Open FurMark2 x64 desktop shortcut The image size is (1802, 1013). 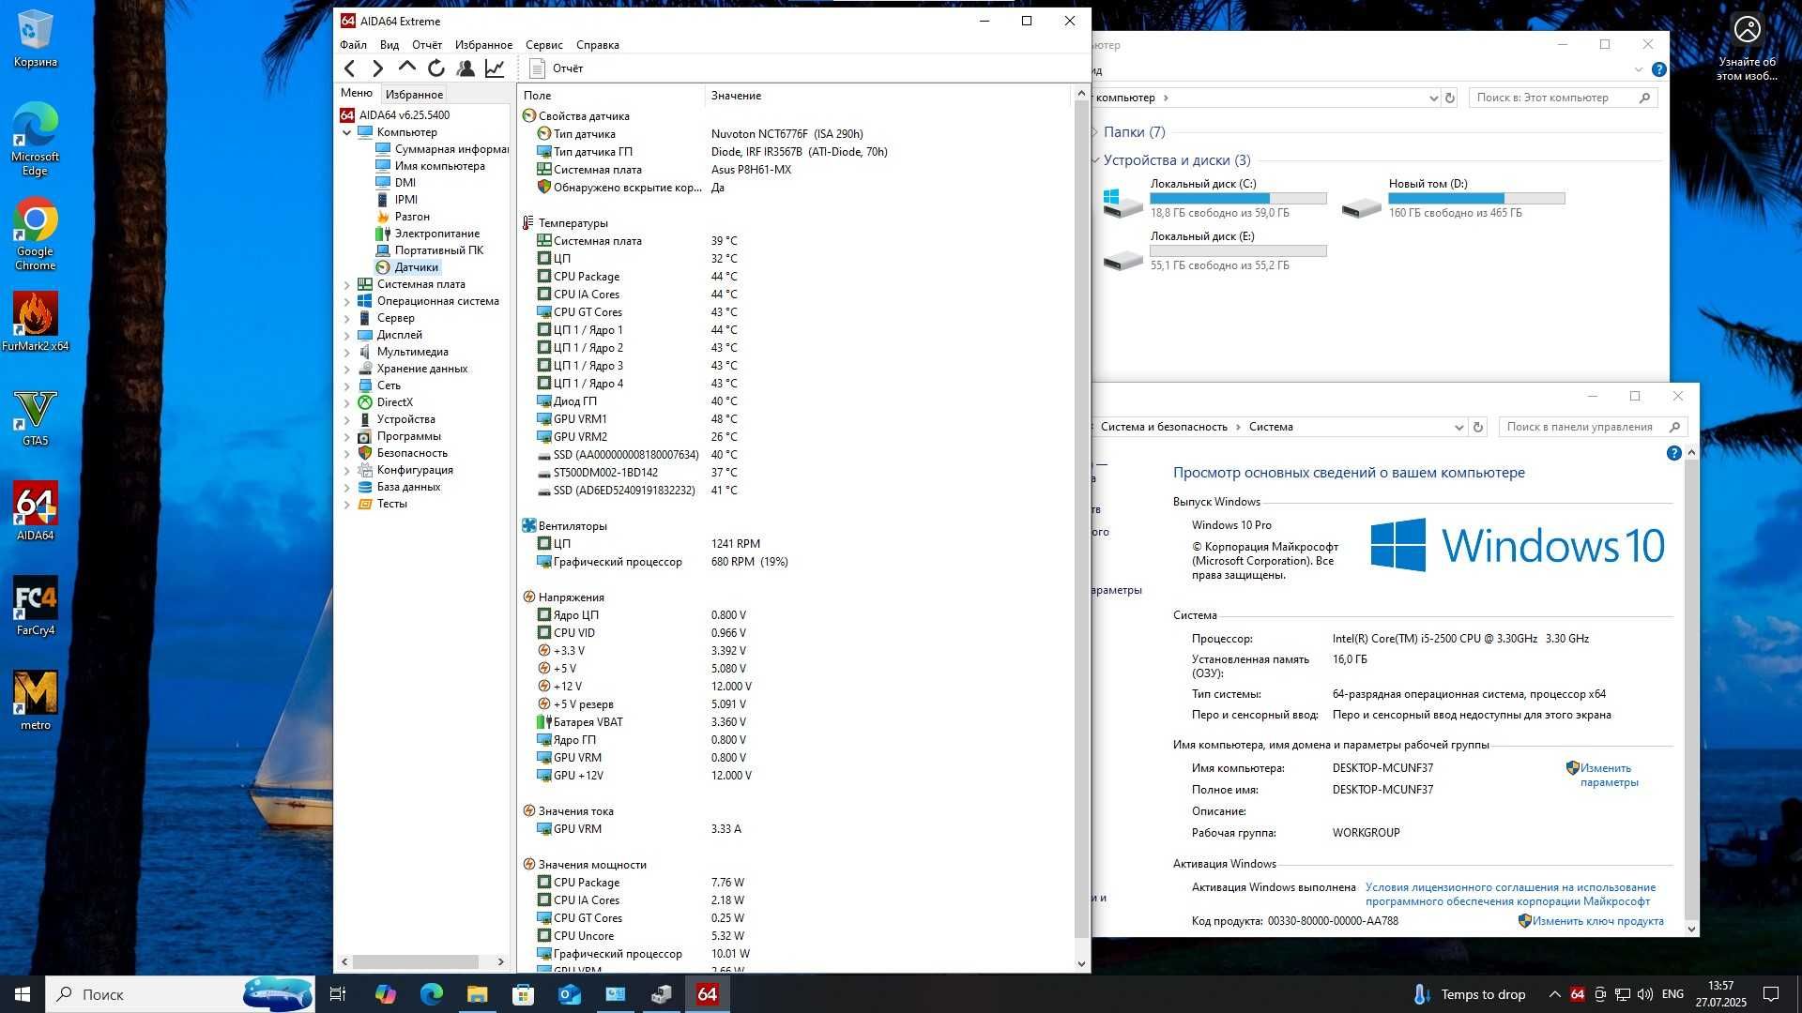(x=35, y=322)
